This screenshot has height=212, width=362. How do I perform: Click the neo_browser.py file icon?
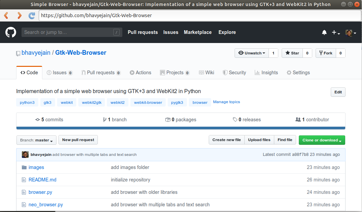(24, 205)
